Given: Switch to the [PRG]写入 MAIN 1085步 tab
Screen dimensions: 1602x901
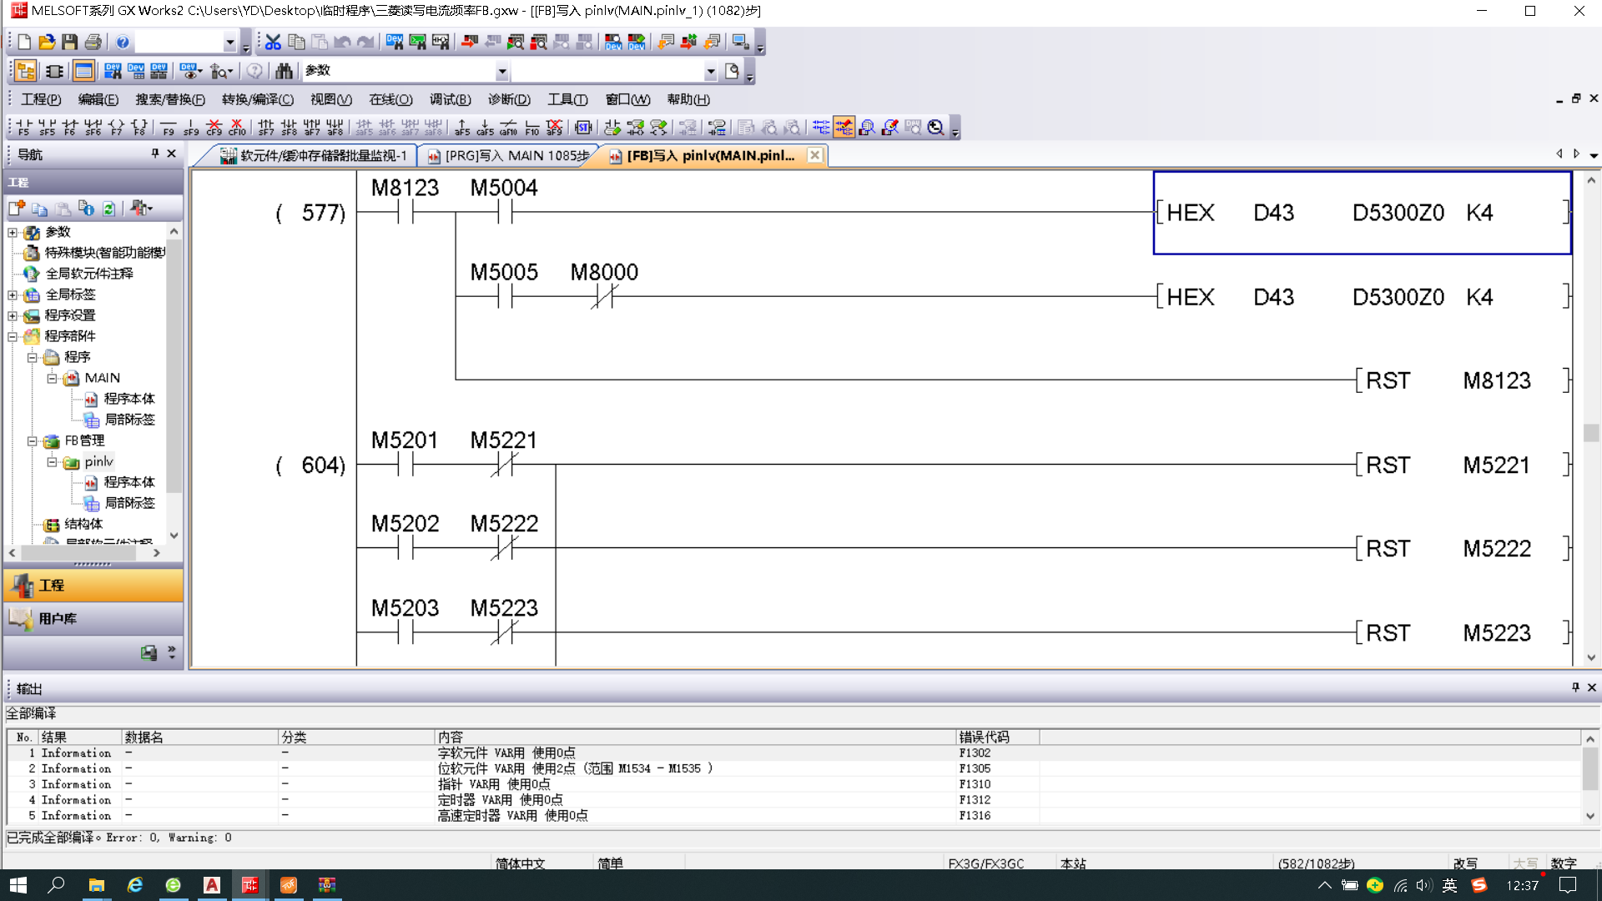Looking at the screenshot, I should [x=509, y=156].
